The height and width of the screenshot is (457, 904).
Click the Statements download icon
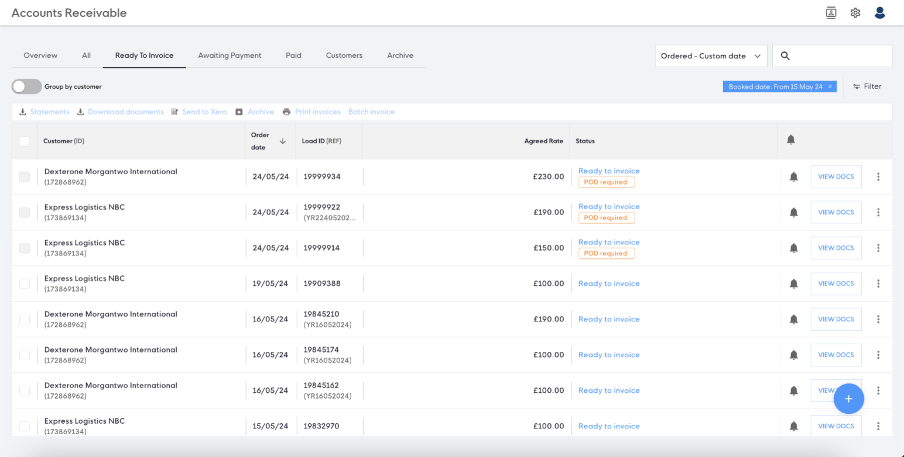23,112
